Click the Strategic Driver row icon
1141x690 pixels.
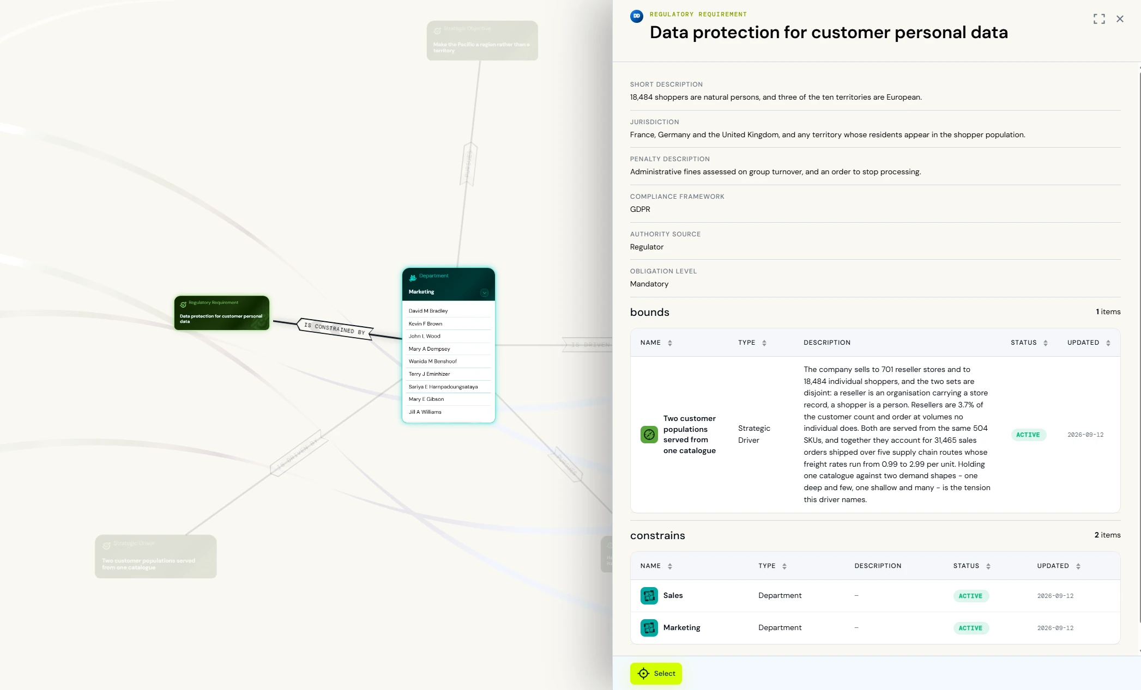click(x=649, y=435)
